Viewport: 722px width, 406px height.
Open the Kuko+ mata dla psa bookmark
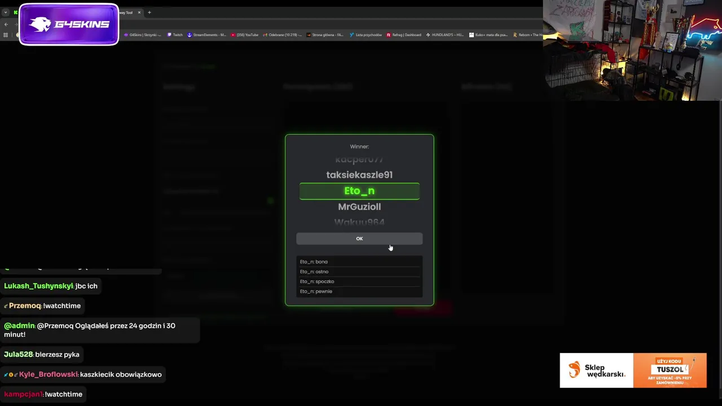click(488, 35)
